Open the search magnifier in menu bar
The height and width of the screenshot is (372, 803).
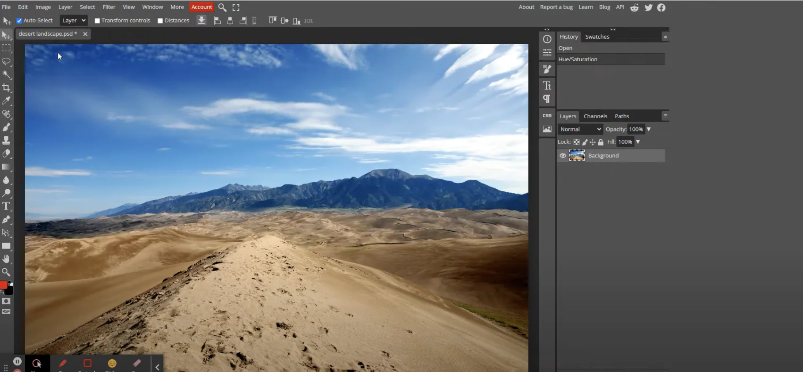[222, 7]
